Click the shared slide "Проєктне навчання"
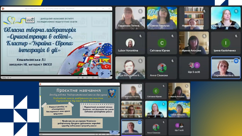Viewport: 242px width, 136px height. [79, 109]
